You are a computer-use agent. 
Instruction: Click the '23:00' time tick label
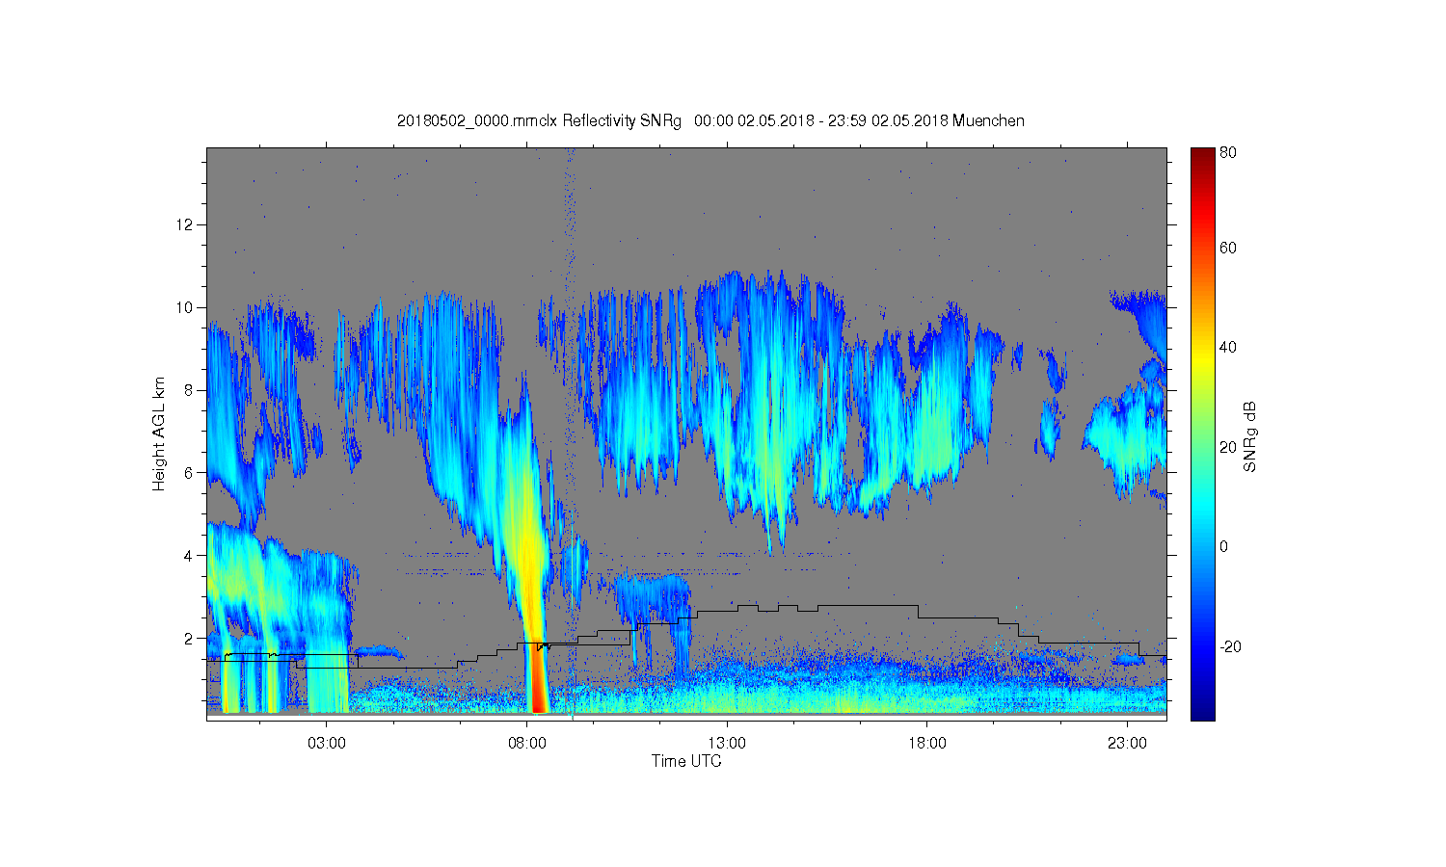pyautogui.click(x=1127, y=744)
